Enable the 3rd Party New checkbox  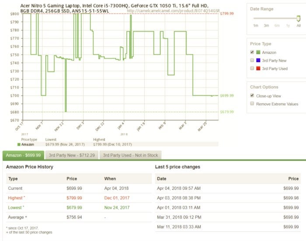(x=252, y=60)
